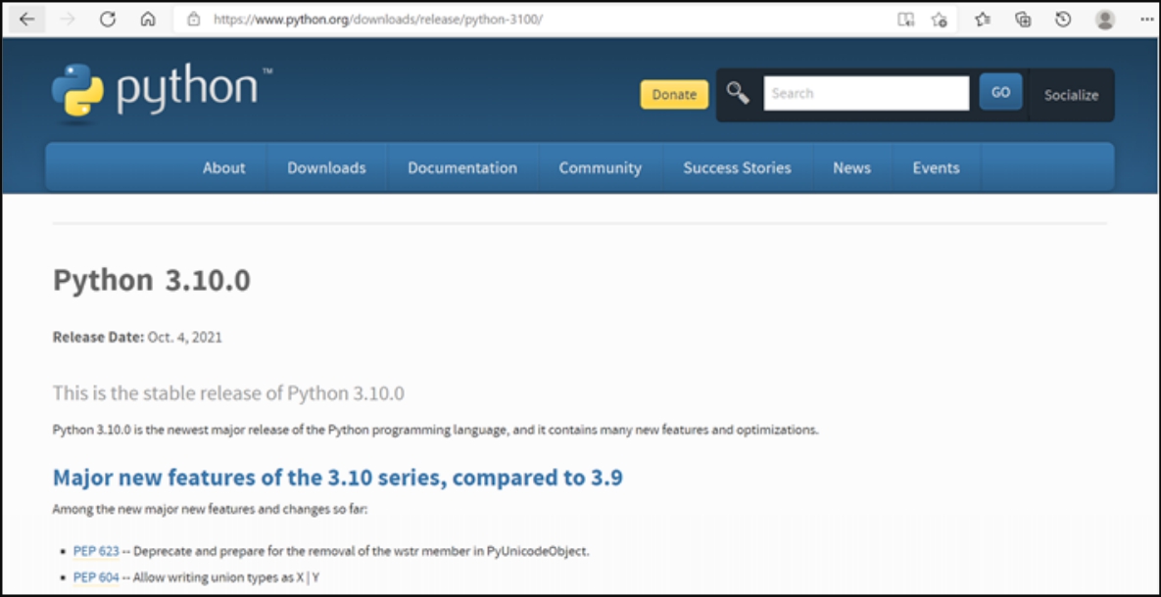Click the browser Back arrow
This screenshot has height=597, width=1161.
(26, 19)
